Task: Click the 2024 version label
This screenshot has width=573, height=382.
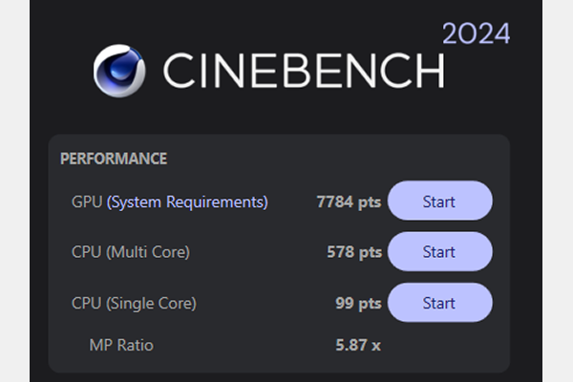Action: point(477,33)
